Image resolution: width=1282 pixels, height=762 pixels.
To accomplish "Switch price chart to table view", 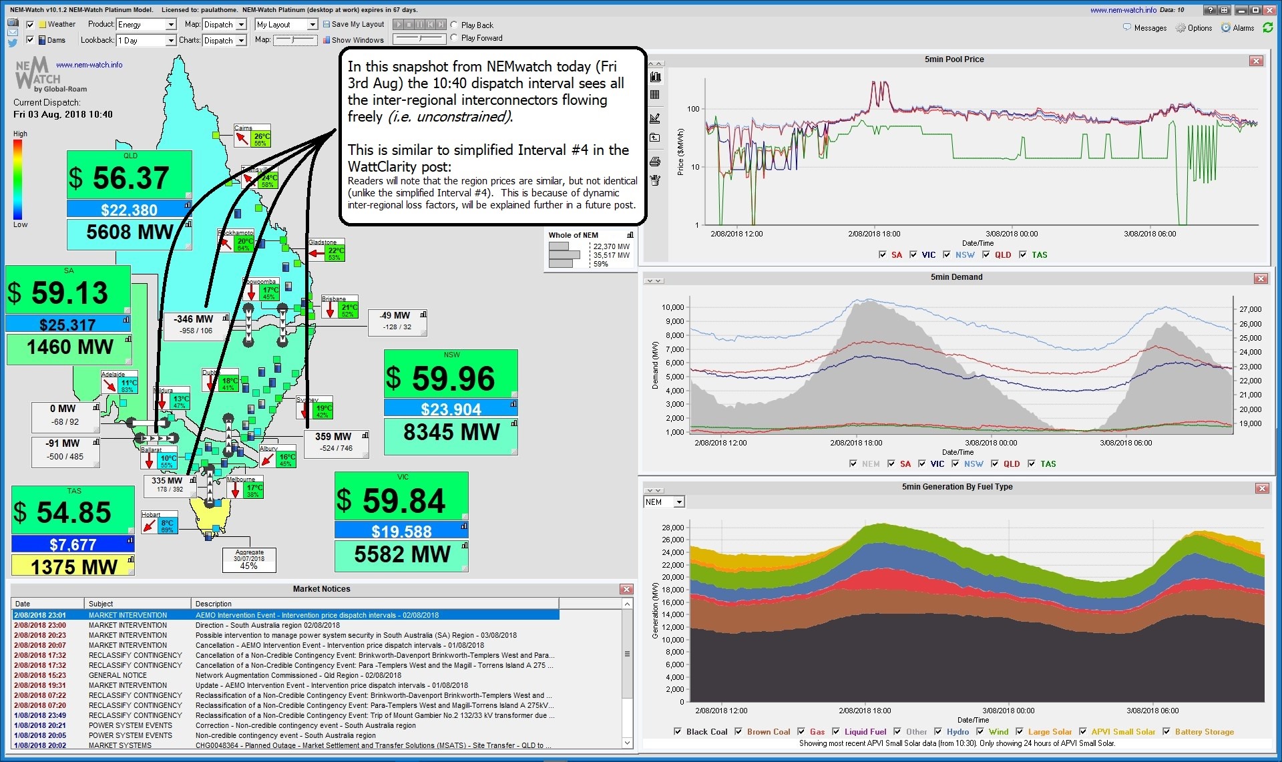I will pyautogui.click(x=655, y=95).
